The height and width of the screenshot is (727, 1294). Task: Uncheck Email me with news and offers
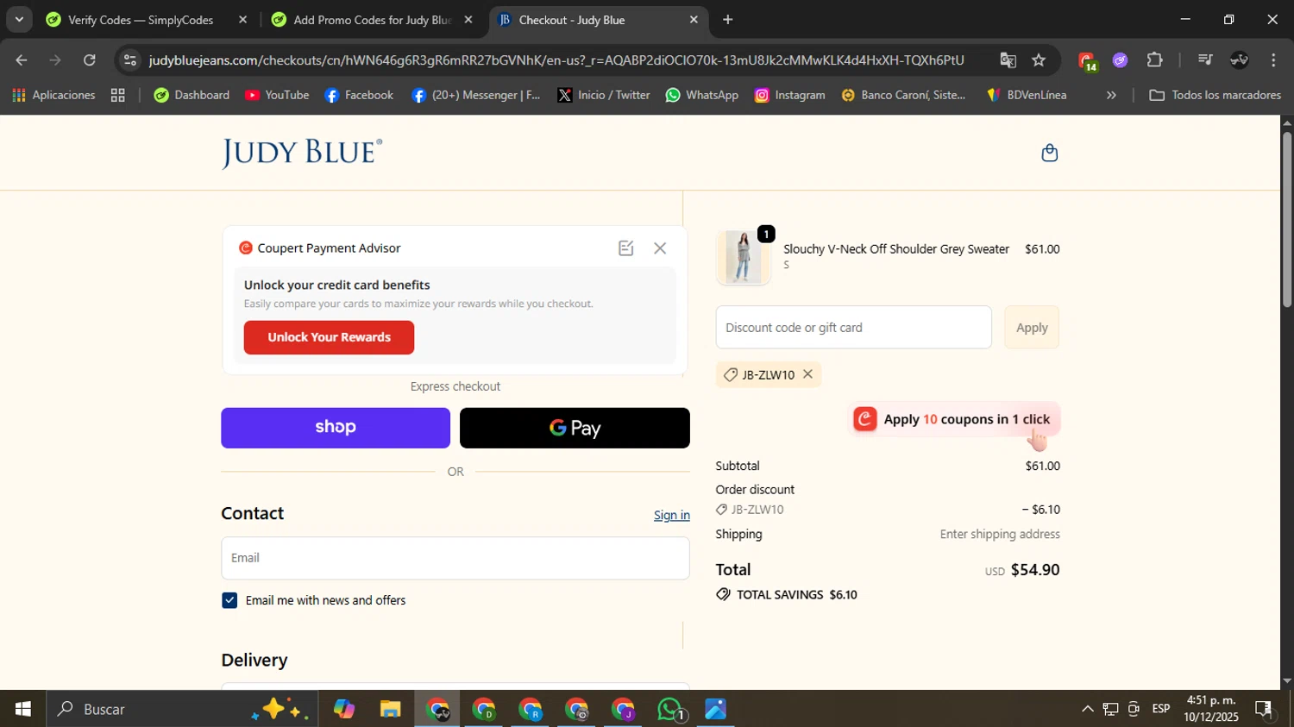click(229, 600)
